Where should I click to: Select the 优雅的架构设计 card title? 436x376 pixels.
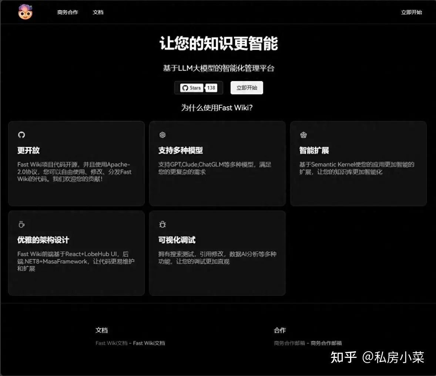coord(43,240)
